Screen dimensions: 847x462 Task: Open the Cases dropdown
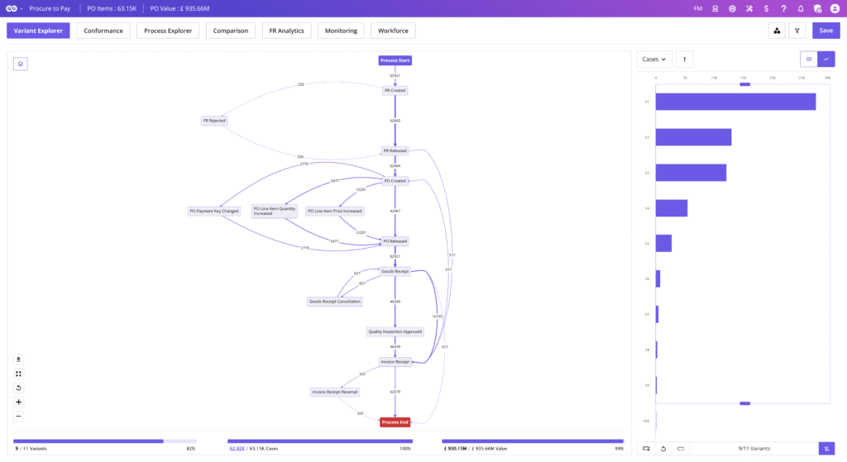(x=654, y=60)
